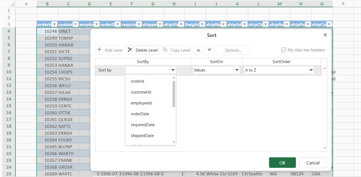
Task: Toggle My data has headers checkbox
Action: [x=284, y=50]
